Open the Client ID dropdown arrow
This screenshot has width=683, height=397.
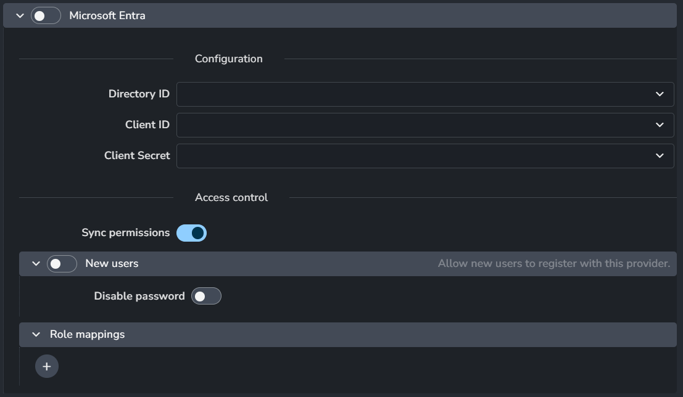(x=660, y=125)
